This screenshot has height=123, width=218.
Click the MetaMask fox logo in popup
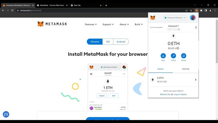pyautogui.click(x=153, y=18)
